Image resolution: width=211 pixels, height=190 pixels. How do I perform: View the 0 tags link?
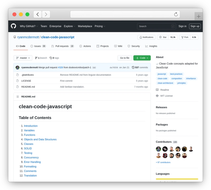[x=54, y=58]
